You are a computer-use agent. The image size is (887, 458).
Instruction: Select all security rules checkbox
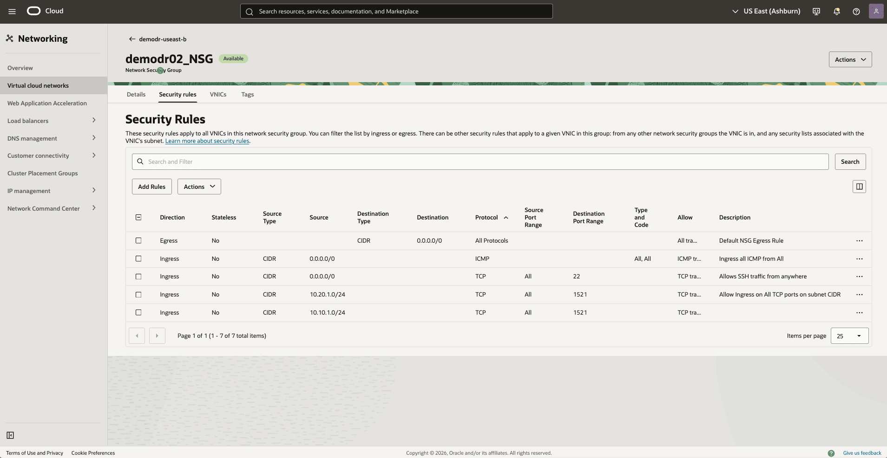pos(138,217)
